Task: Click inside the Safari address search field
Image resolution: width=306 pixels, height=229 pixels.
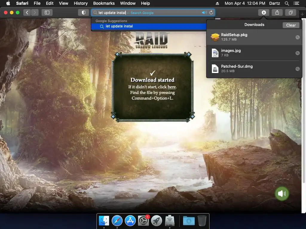Action: (x=153, y=13)
